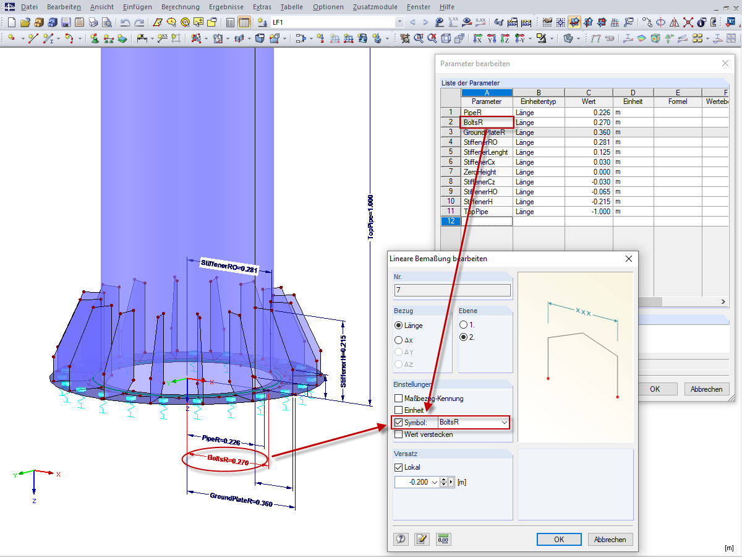Expand the LF1 load case dropdown

click(399, 22)
